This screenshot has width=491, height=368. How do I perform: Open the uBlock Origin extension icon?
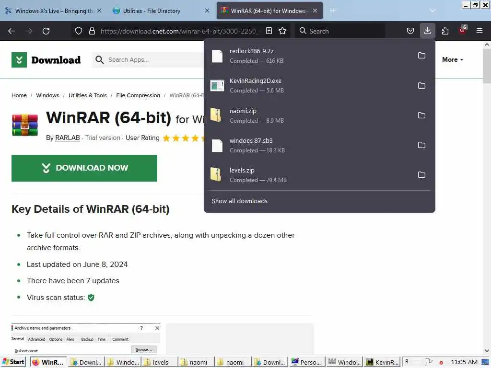click(x=463, y=31)
